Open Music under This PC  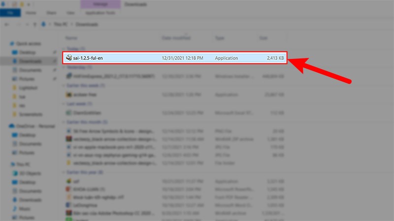tap(24, 208)
